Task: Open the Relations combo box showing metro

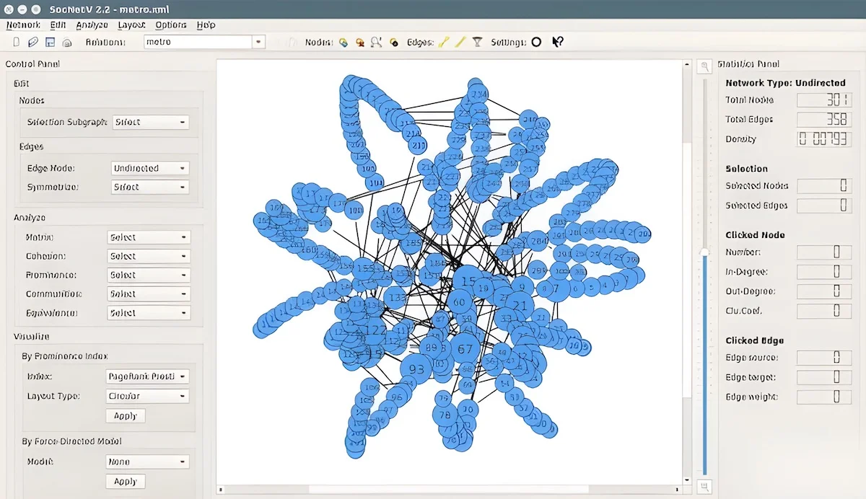Action: coord(204,42)
